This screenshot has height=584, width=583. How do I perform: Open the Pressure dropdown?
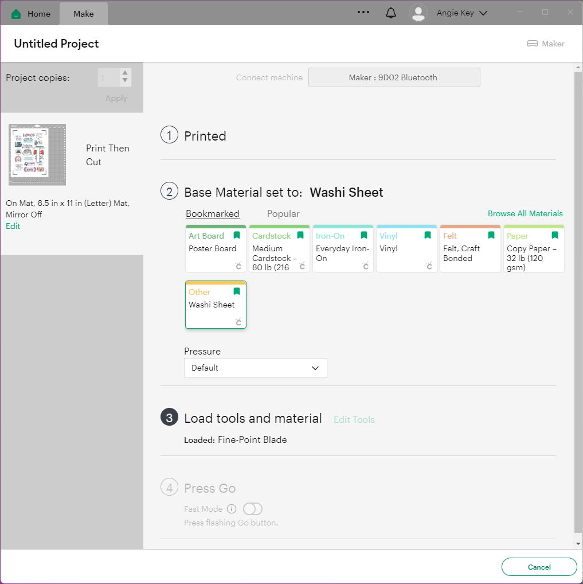coord(255,368)
